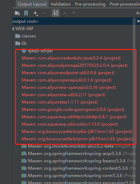The height and width of the screenshot is (184, 140).
Task: Click the output tree vertical scrollbar
Action: tap(134, 101)
